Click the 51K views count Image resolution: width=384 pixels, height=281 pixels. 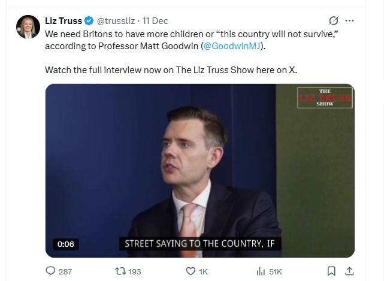click(276, 271)
